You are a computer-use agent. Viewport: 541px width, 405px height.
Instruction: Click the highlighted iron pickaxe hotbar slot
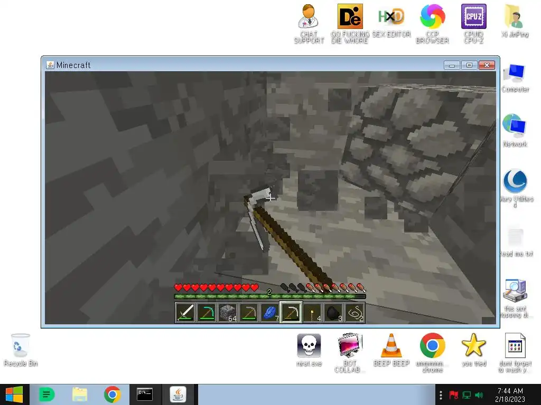click(291, 313)
